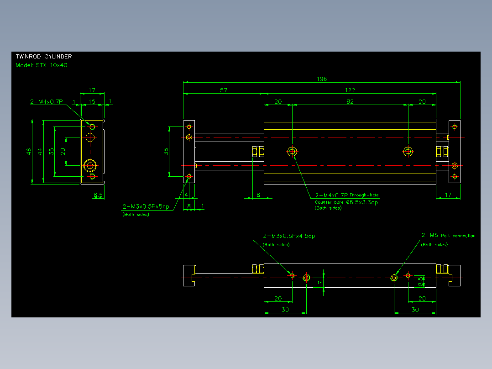Select the 82 hole spacing dimension
Image resolution: width=492 pixels, height=369 pixels.
tap(350, 101)
